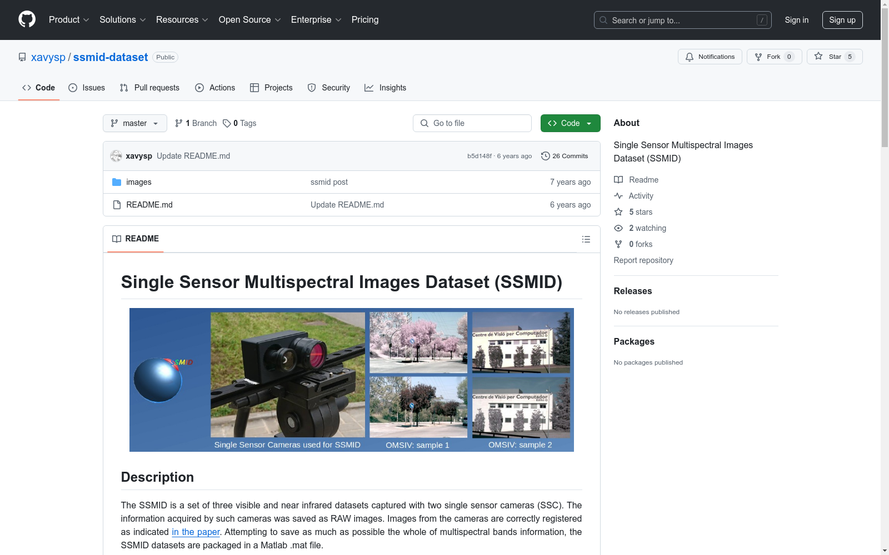Click the Readme book icon in About

pyautogui.click(x=618, y=180)
